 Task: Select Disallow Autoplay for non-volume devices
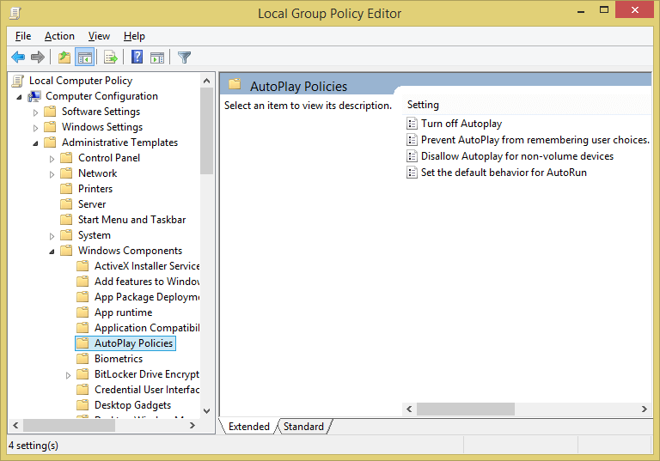(517, 156)
